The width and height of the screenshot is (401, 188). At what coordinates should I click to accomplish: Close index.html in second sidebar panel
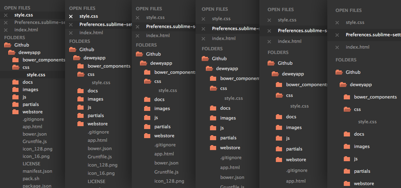pyautogui.click(x=71, y=33)
